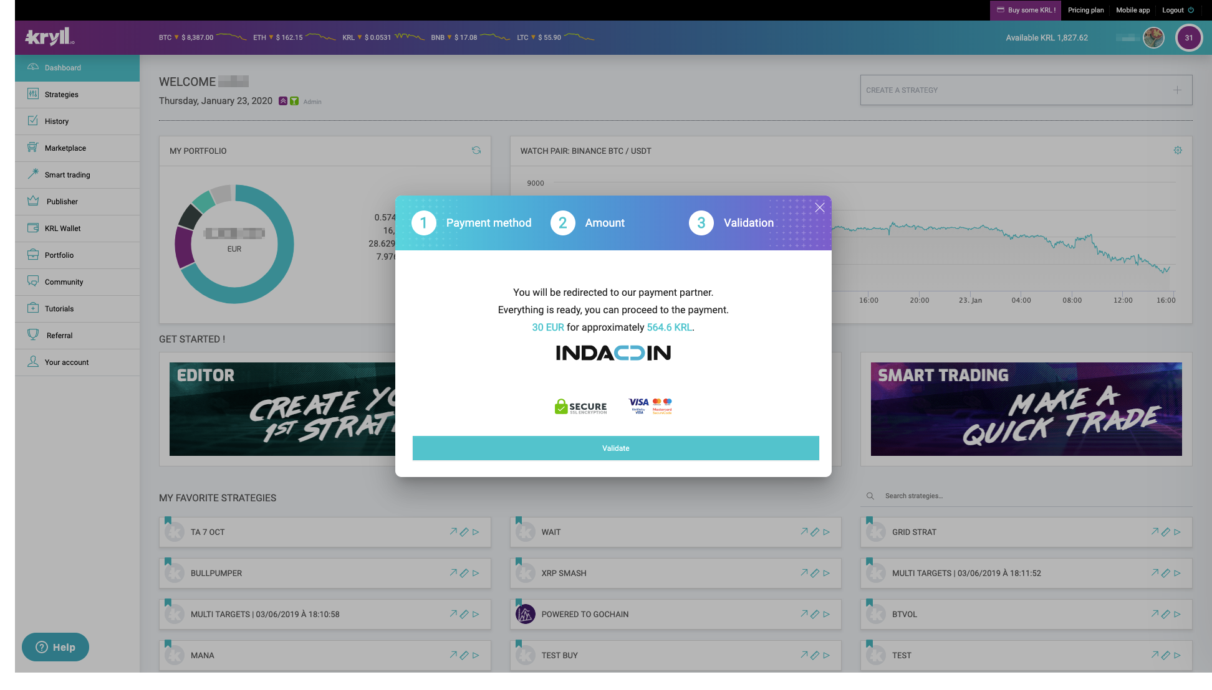
Task: Click the Kryll logo
Action: click(x=50, y=37)
